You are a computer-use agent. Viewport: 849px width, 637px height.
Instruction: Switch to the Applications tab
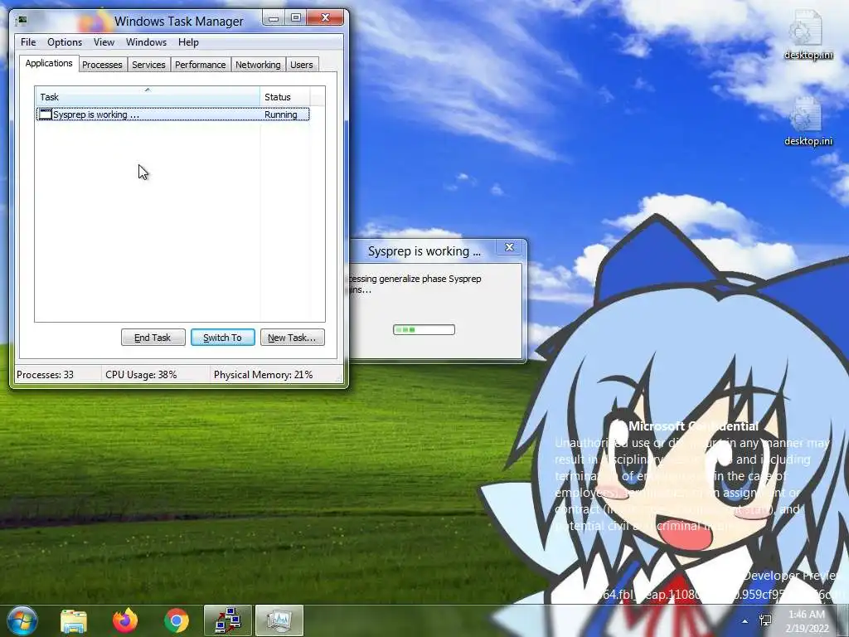coord(49,63)
